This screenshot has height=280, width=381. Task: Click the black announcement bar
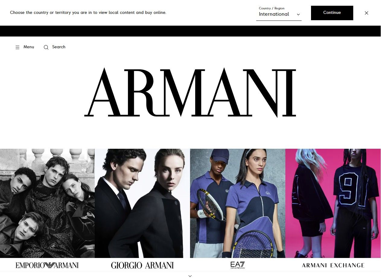[190, 31]
